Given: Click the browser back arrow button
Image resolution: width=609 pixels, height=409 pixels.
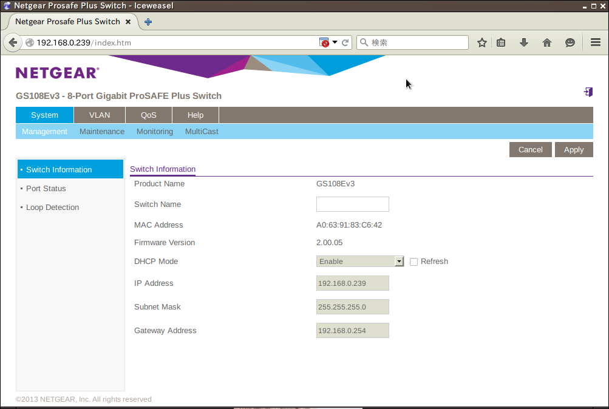Looking at the screenshot, I should pyautogui.click(x=13, y=42).
